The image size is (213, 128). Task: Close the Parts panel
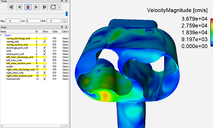click(66, 27)
